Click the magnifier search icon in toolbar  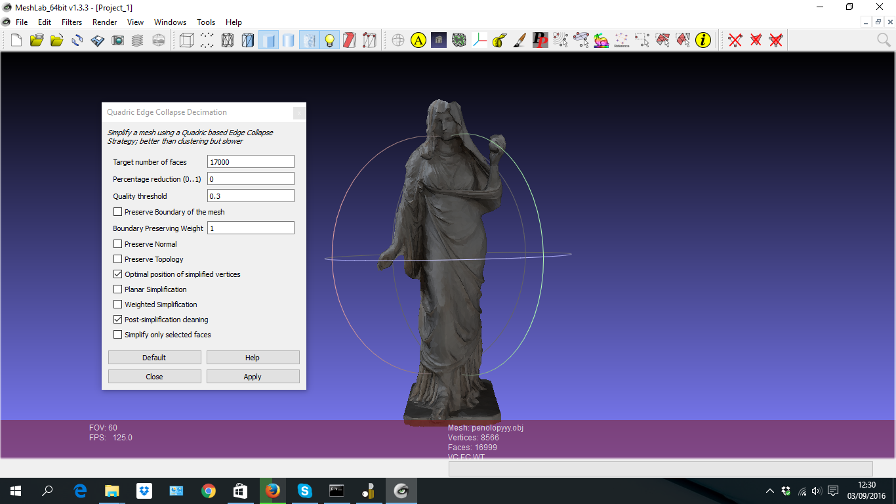tap(884, 41)
